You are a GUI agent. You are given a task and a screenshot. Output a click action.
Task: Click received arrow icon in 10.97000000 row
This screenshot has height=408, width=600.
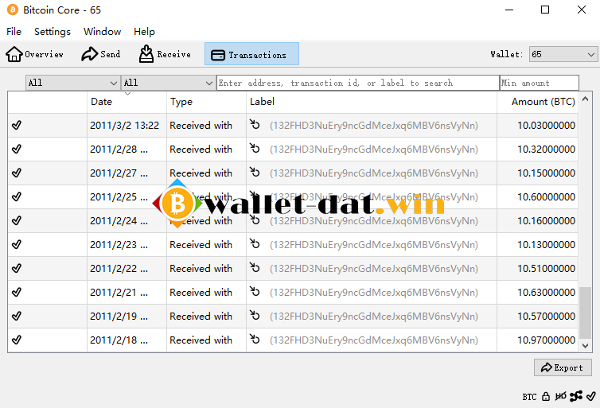pyautogui.click(x=255, y=339)
